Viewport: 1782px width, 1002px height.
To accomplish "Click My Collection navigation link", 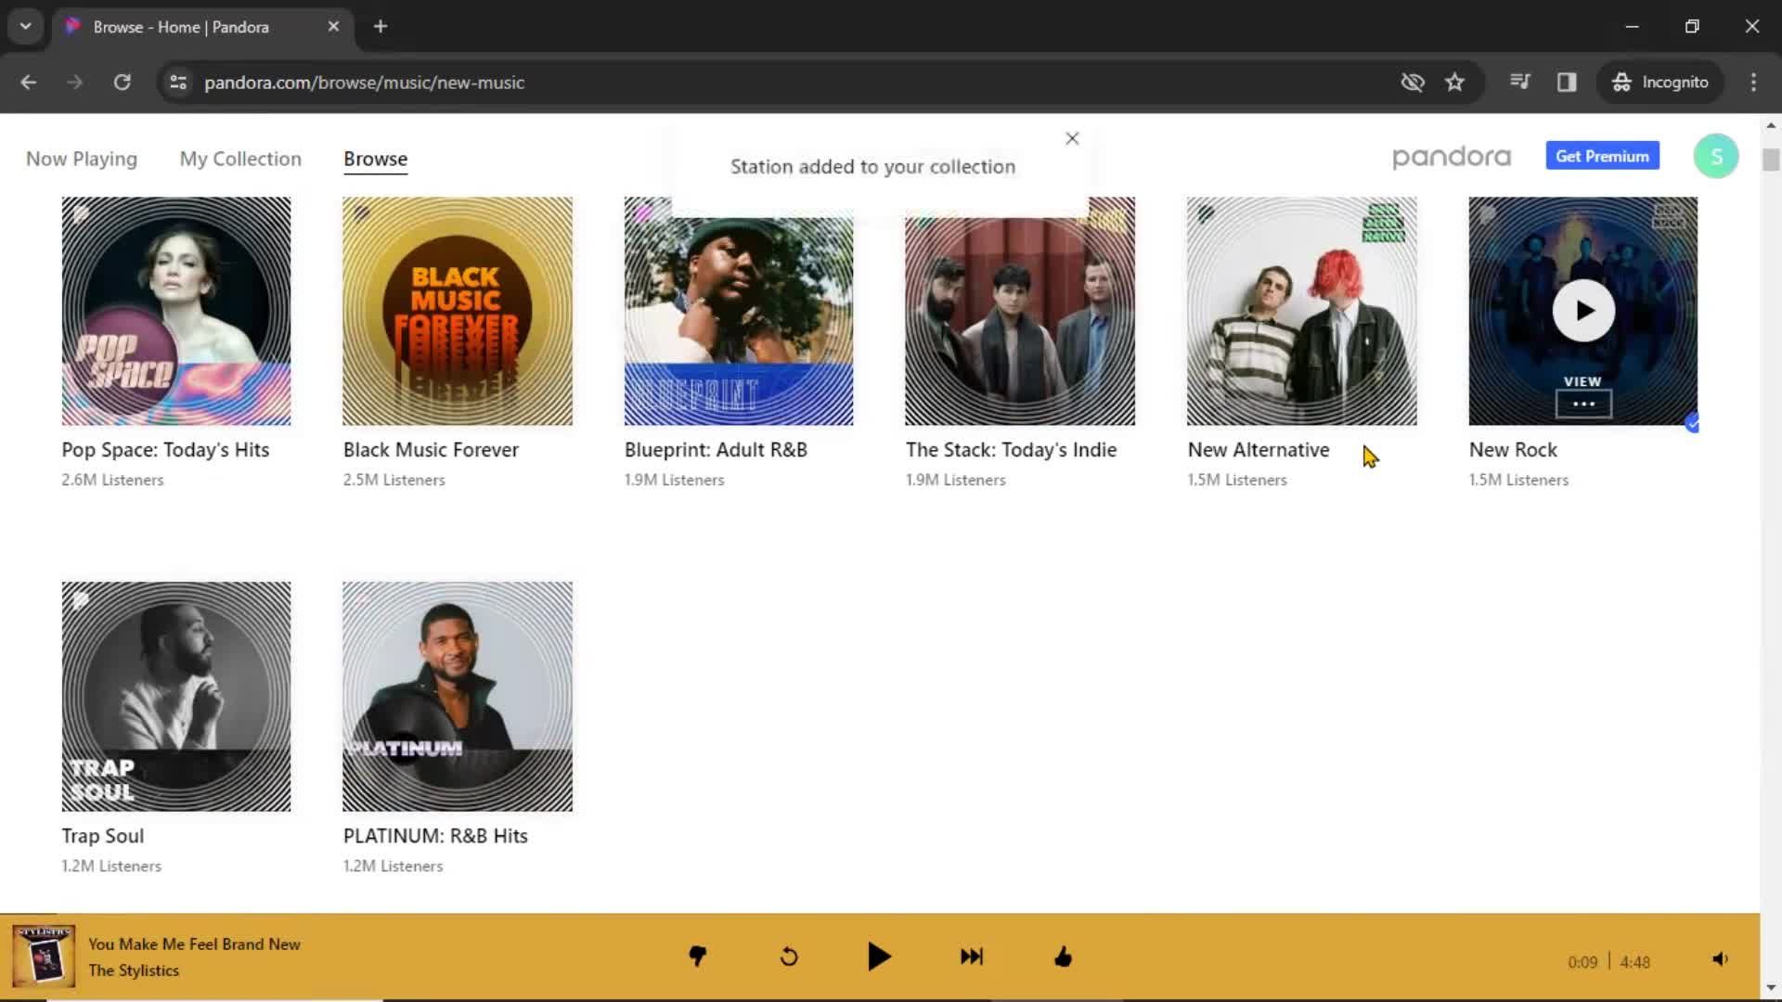I will 239,158.
